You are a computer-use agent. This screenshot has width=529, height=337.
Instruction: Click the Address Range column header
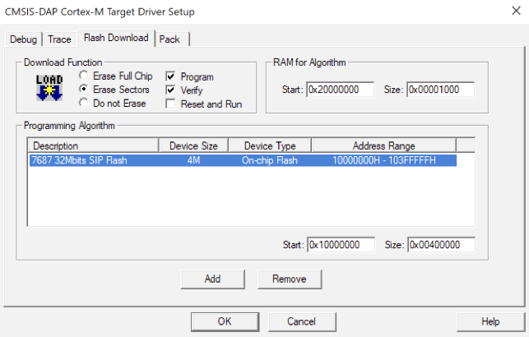click(x=383, y=145)
